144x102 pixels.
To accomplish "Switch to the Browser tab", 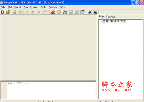I will point(111,17).
